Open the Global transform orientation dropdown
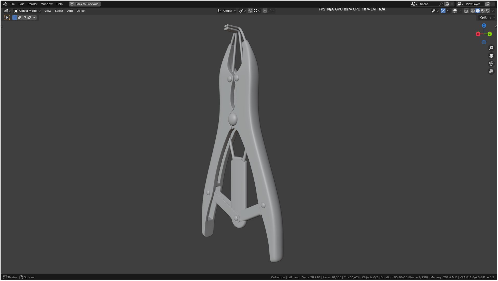498x281 pixels. (x=227, y=11)
